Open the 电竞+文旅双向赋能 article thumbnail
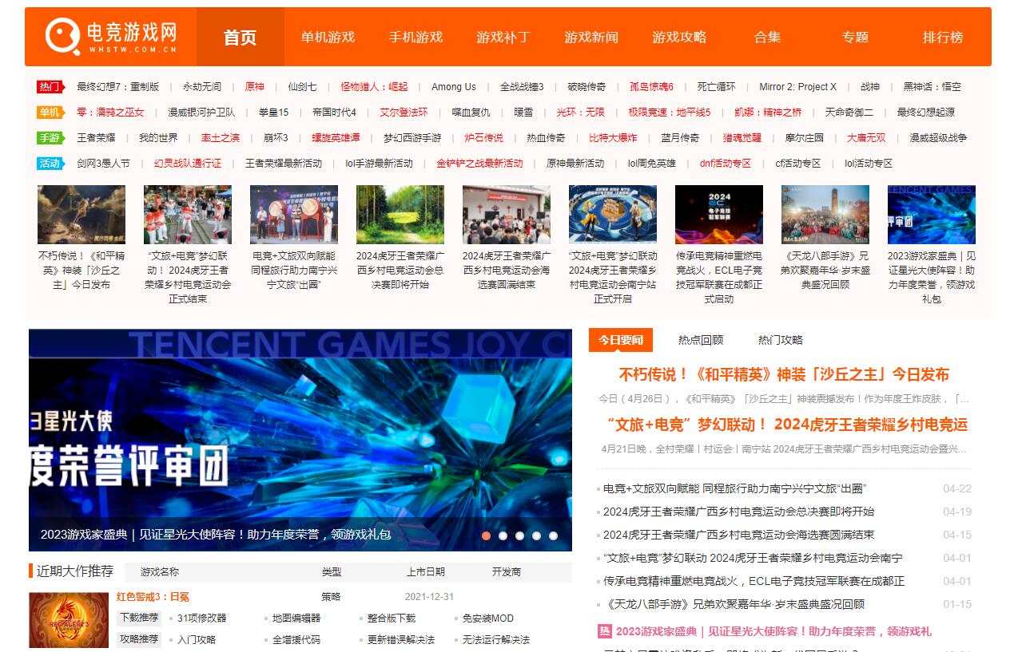 pos(294,215)
